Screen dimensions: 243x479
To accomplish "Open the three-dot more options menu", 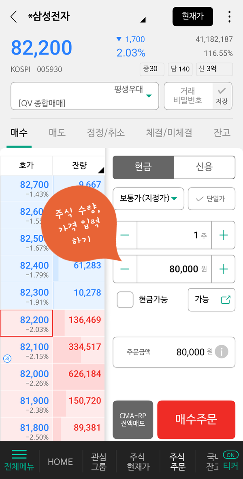I will click(229, 17).
